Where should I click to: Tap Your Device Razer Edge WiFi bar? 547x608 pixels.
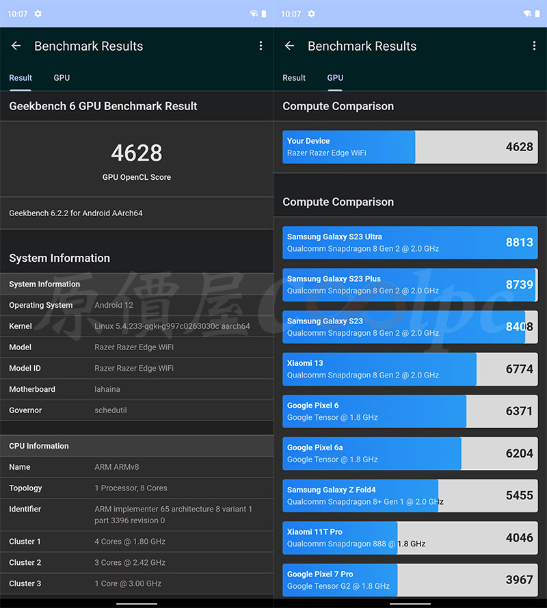point(410,147)
